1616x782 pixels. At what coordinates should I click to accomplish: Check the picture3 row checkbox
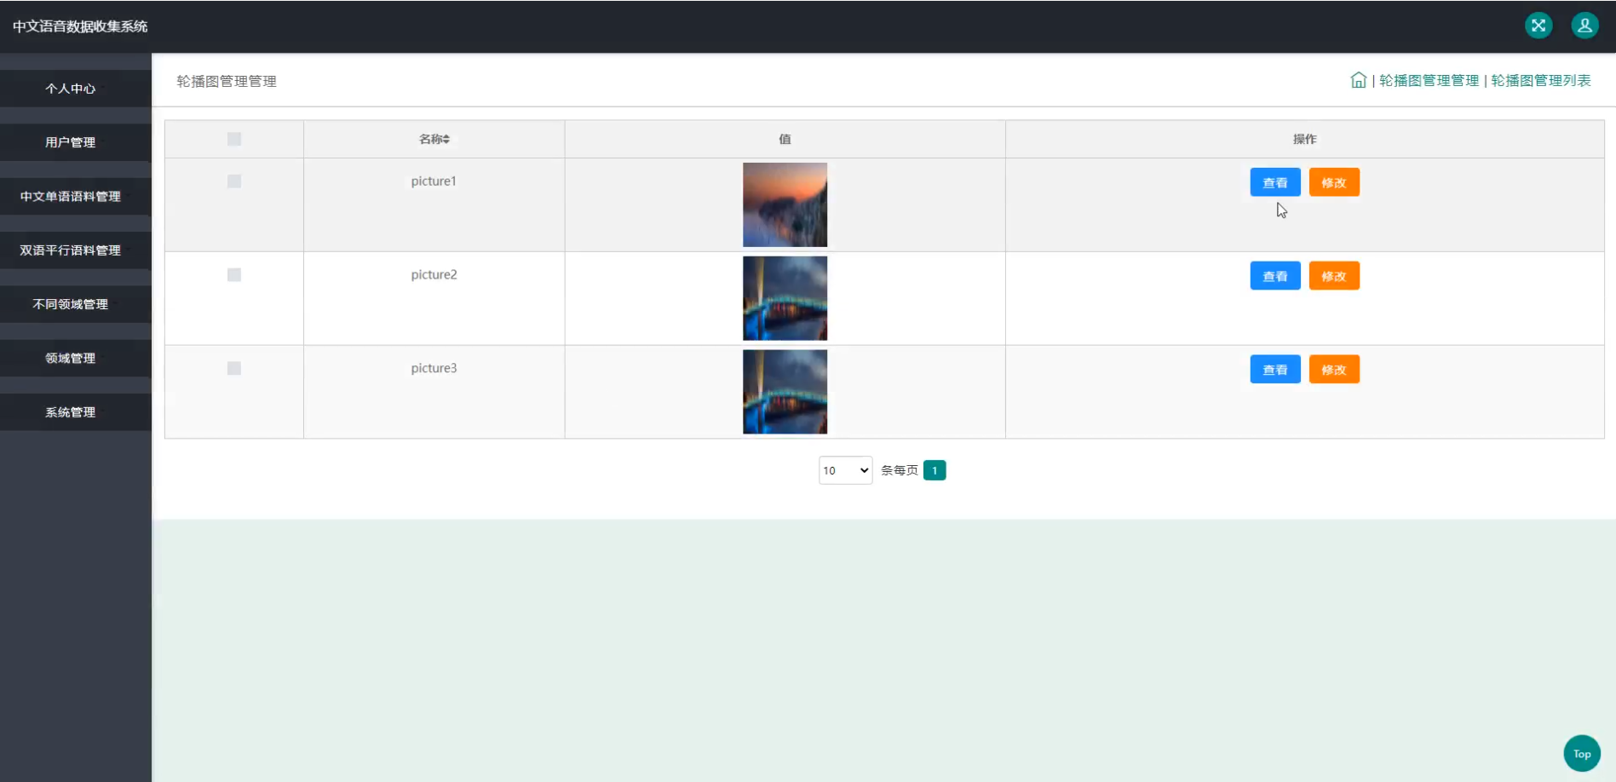coord(234,368)
